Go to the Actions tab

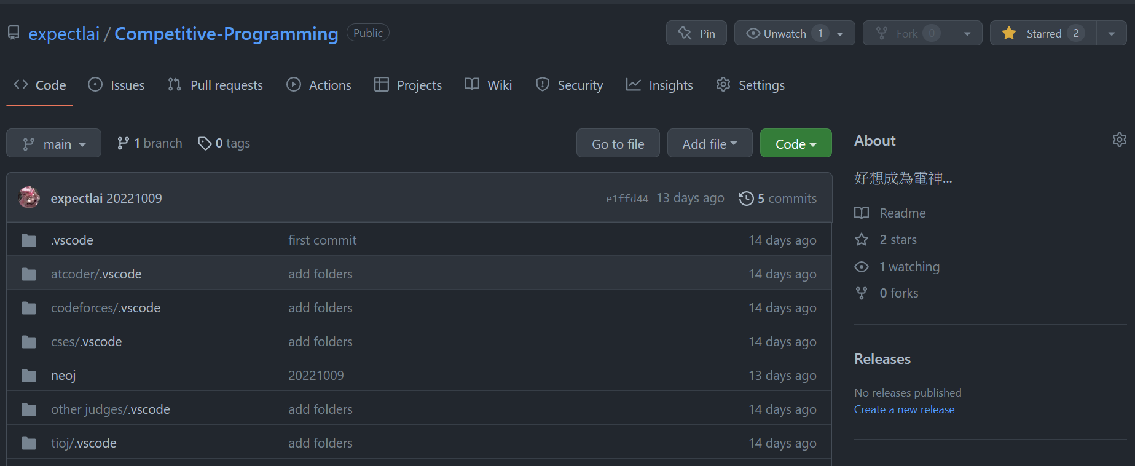[x=319, y=85]
